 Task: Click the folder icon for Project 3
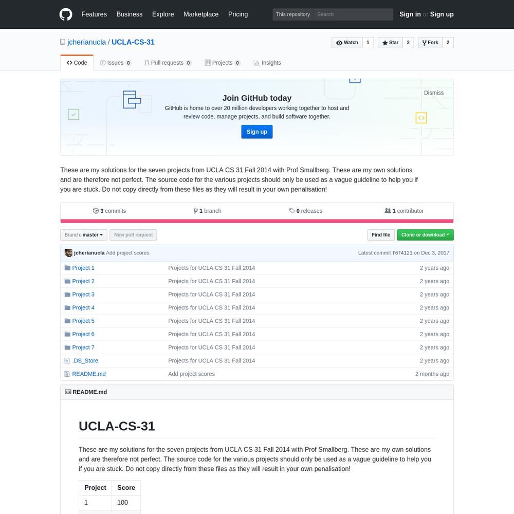[x=67, y=295]
